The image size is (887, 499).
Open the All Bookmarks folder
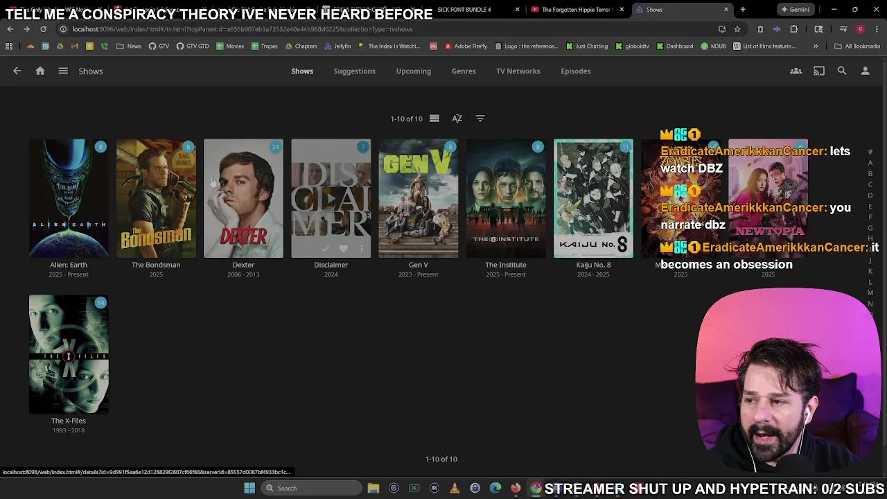(x=857, y=46)
